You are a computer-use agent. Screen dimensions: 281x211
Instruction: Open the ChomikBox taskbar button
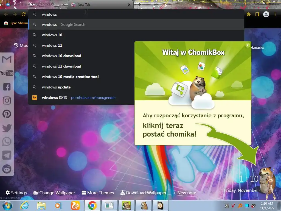(126, 206)
